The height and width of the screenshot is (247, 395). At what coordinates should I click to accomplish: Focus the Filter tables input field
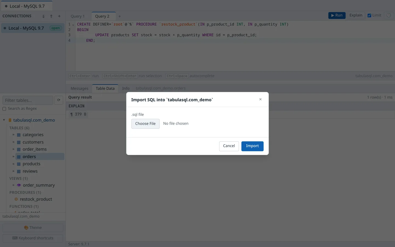[x=28, y=100]
